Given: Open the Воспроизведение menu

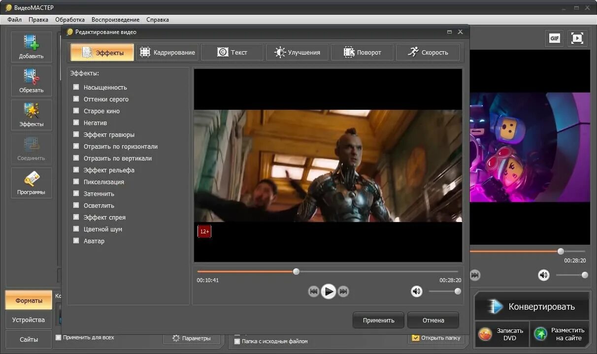Looking at the screenshot, I should 115,20.
